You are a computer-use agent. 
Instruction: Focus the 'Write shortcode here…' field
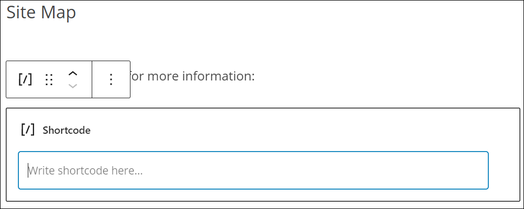[253, 170]
